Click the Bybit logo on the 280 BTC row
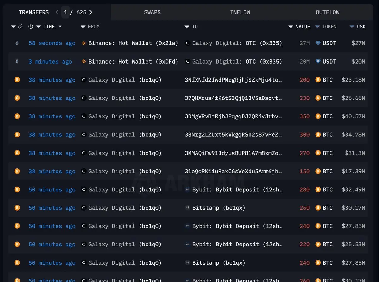Screen dimensions: 379x282 click(x=188, y=189)
